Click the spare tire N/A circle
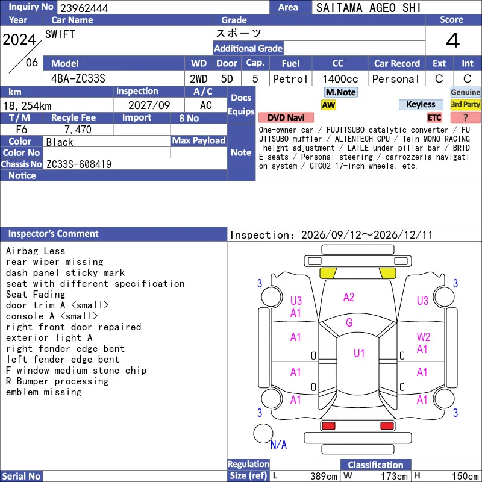 [263, 433]
